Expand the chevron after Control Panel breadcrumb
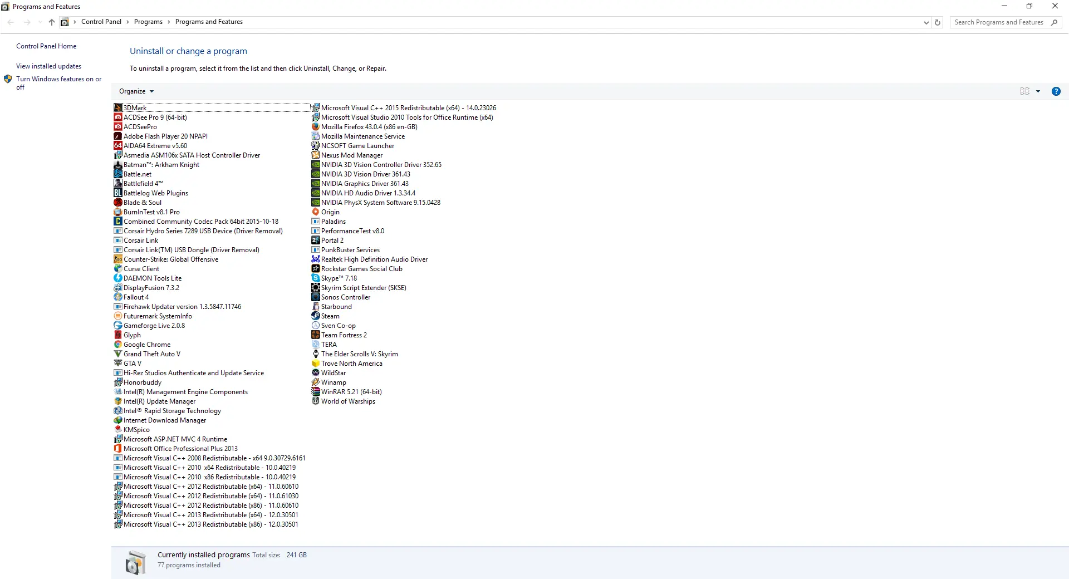Viewport: 1069px width, 579px height. pyautogui.click(x=128, y=22)
